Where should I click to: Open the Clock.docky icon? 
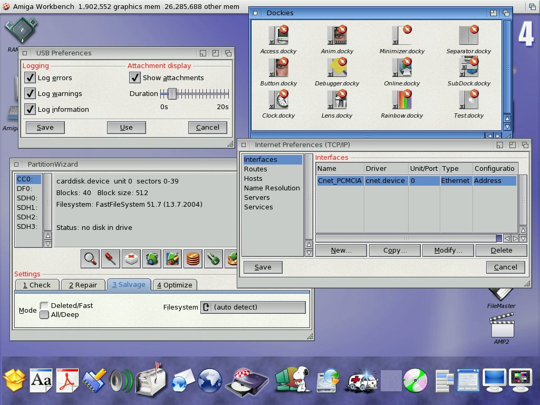(x=278, y=100)
